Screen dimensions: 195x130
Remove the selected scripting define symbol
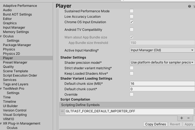click(x=188, y=118)
